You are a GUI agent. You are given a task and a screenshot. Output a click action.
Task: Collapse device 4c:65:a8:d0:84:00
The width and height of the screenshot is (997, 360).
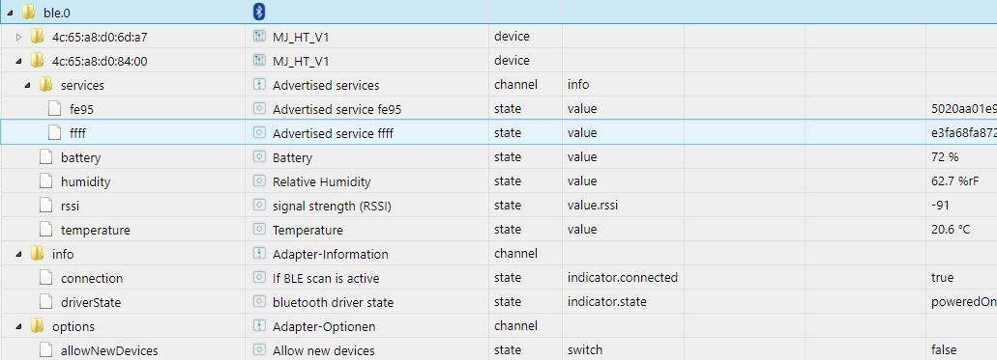[x=18, y=61]
